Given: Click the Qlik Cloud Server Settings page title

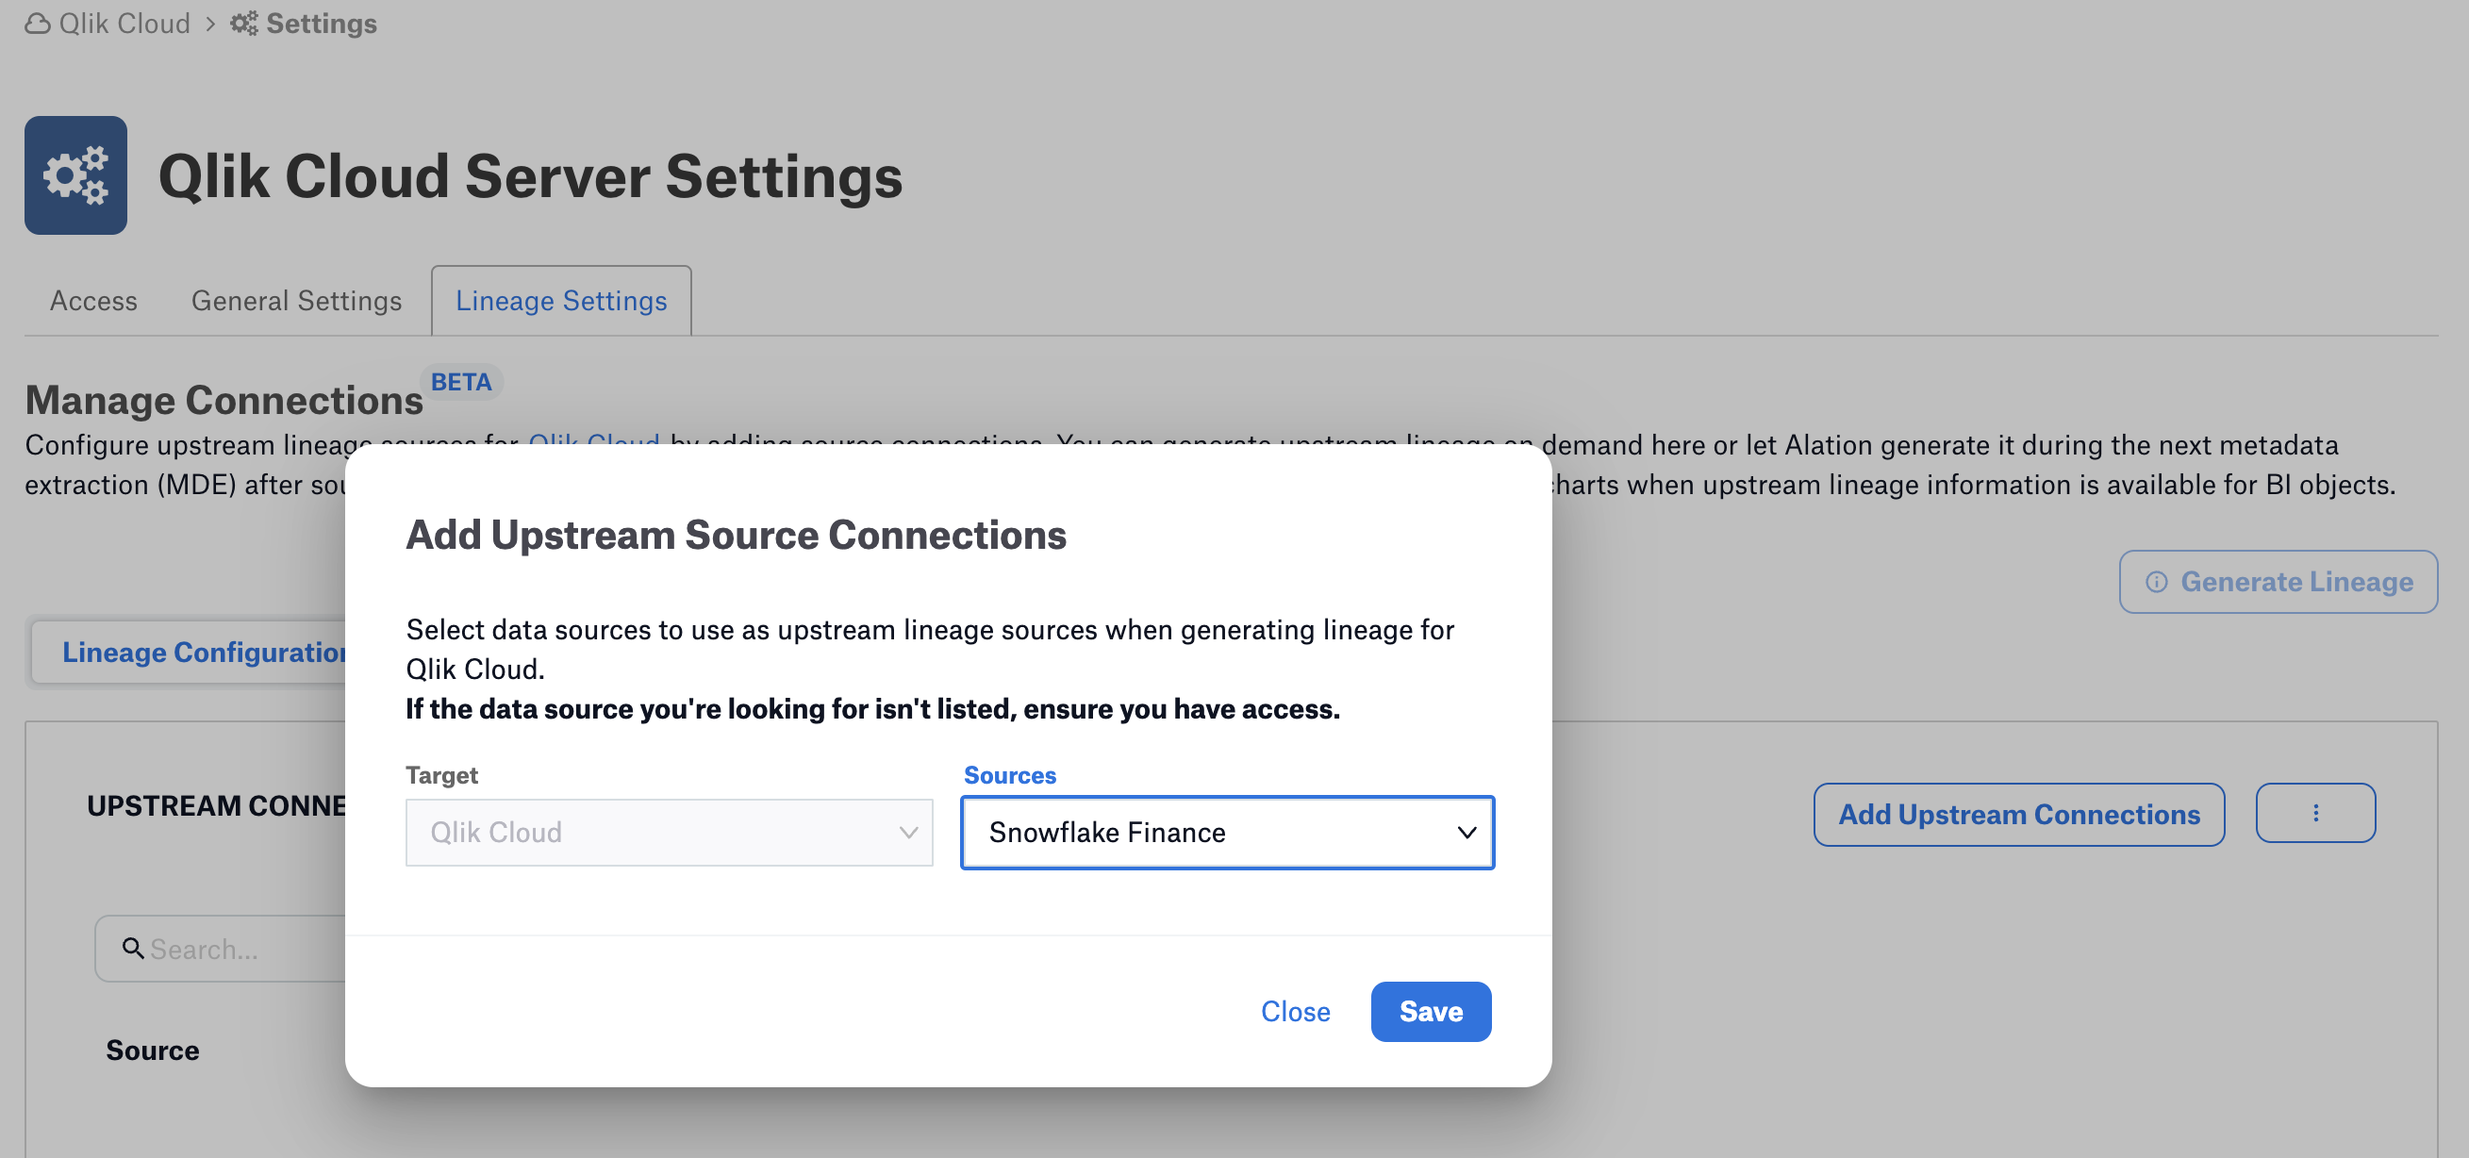Looking at the screenshot, I should point(530,176).
